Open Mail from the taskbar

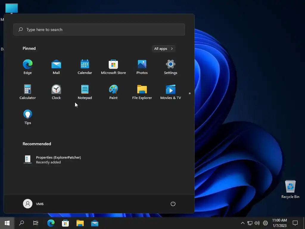95,223
